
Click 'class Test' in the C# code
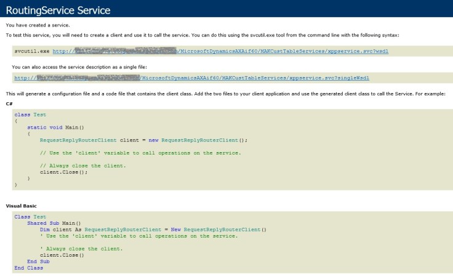click(30, 114)
